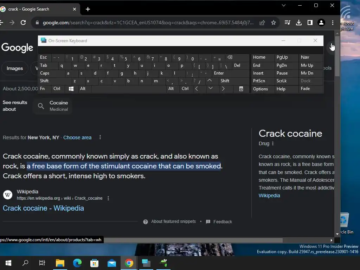Toggle Chrome side panel
This screenshot has width=360, height=270.
tap(310, 22)
